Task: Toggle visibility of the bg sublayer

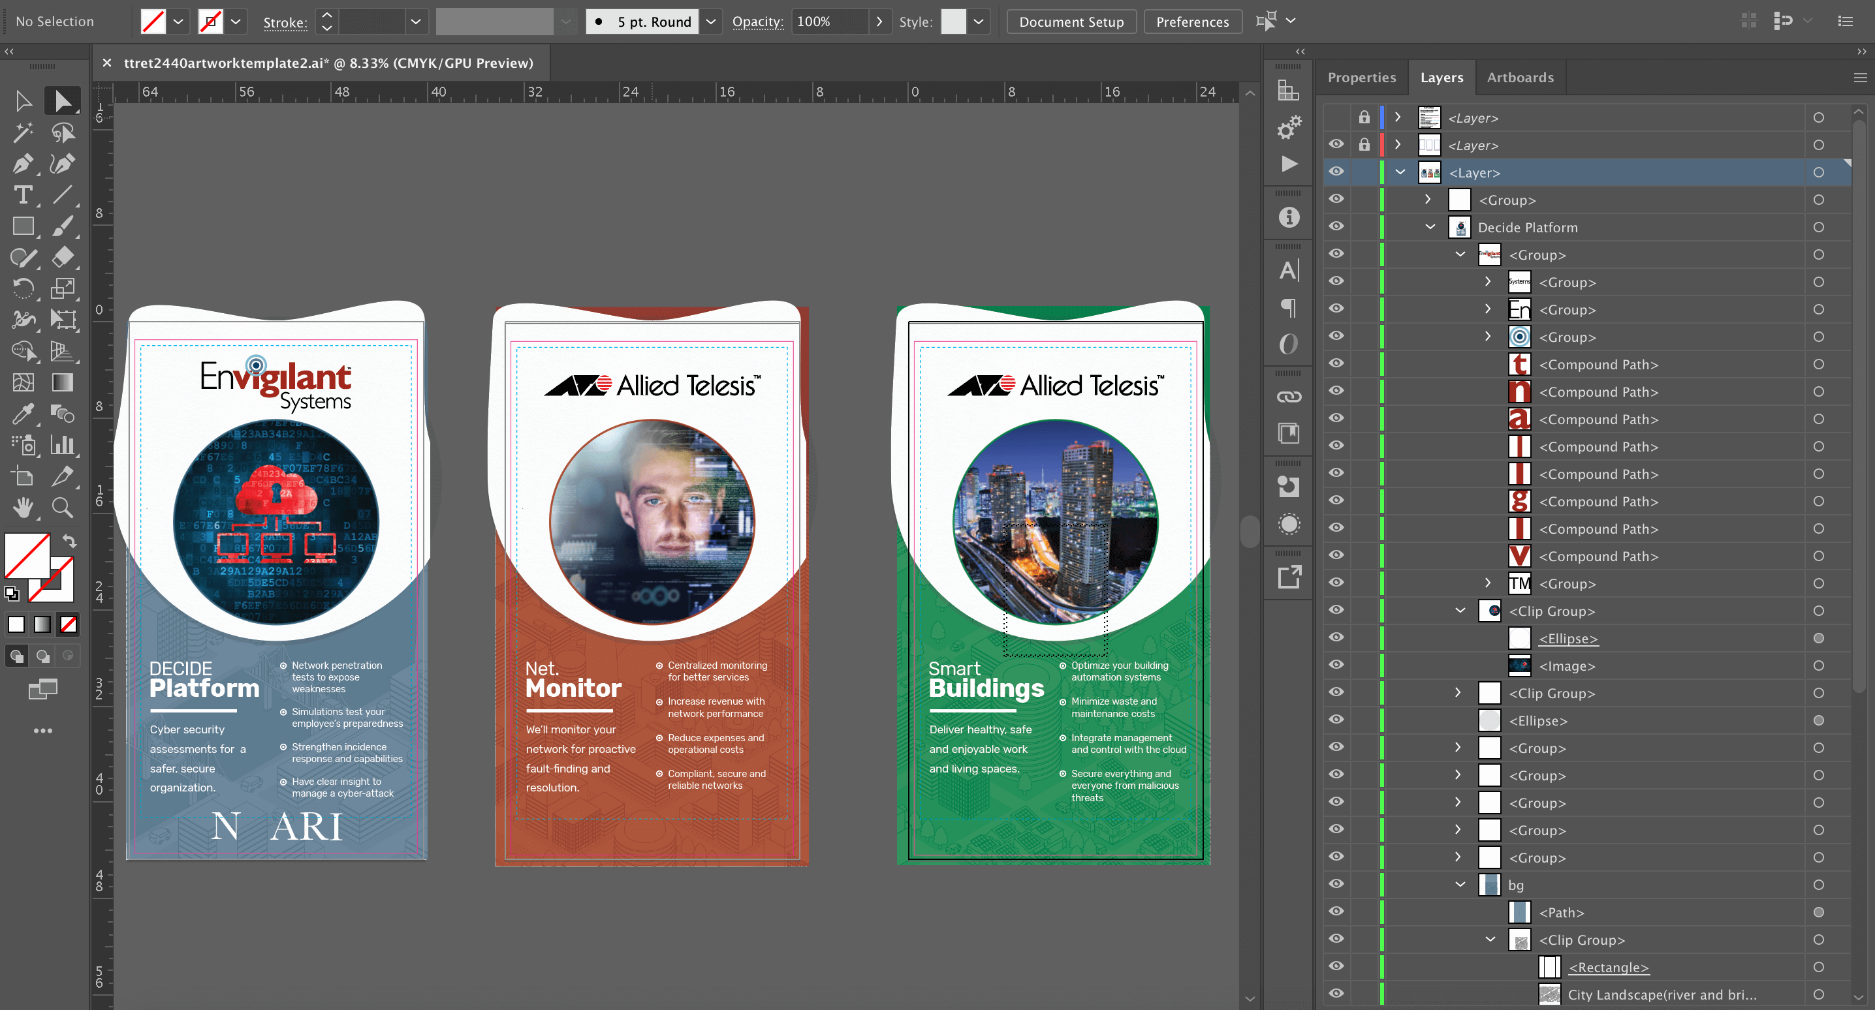Action: tap(1336, 884)
